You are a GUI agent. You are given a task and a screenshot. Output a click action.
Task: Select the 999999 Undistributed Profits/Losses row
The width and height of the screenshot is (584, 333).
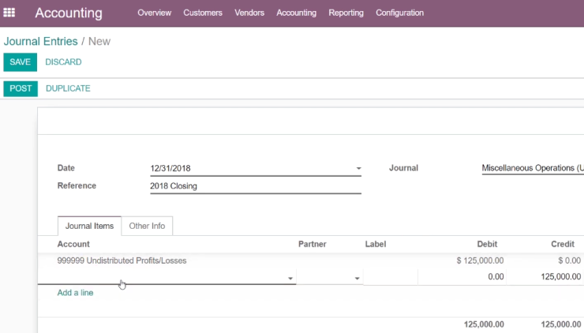[311, 260]
